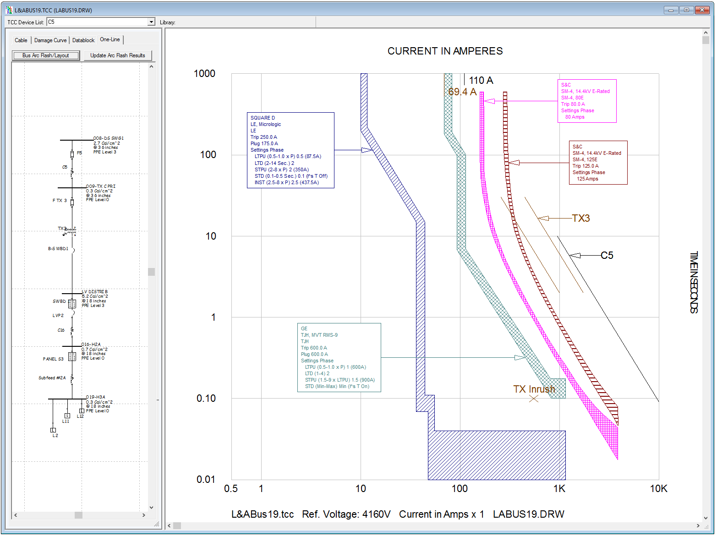Click Update Arc Flash Results button
The image size is (717, 536).
tap(118, 55)
